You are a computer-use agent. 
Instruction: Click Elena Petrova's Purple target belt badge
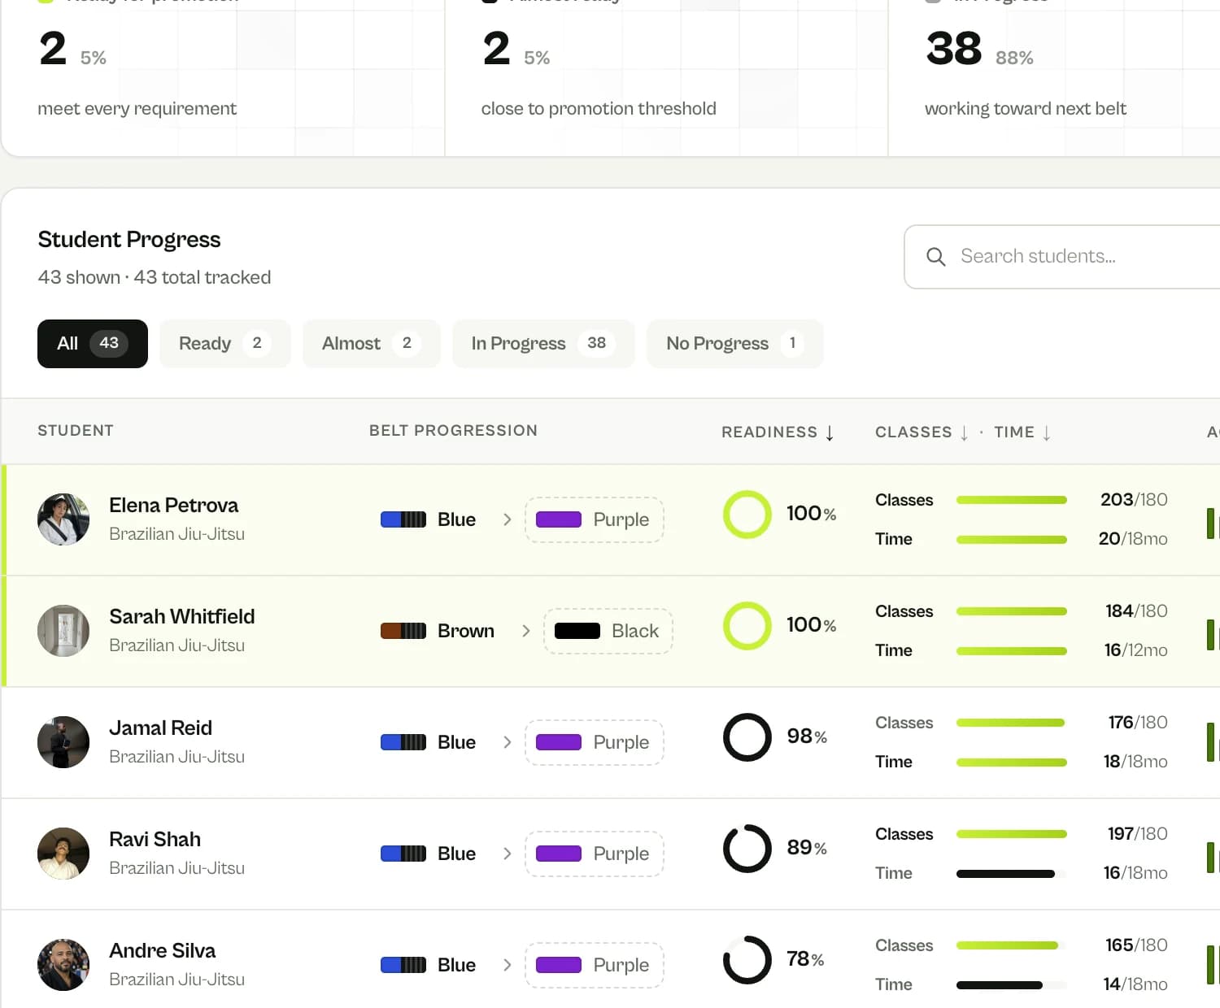[595, 519]
